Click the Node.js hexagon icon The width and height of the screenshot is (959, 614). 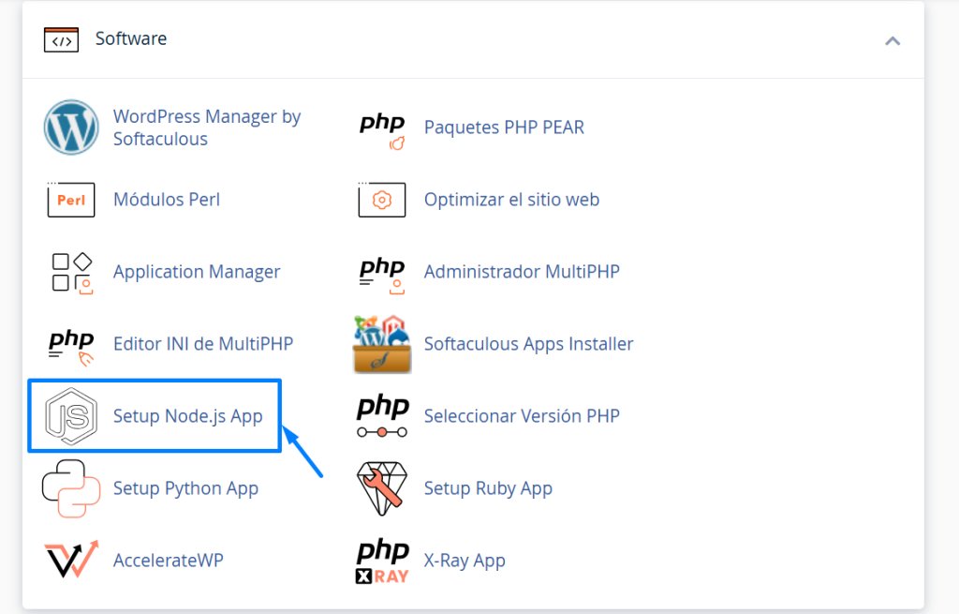point(71,416)
